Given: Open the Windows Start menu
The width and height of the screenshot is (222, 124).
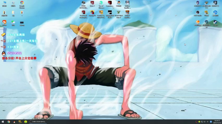Looking at the screenshot, I should pos(3,122).
